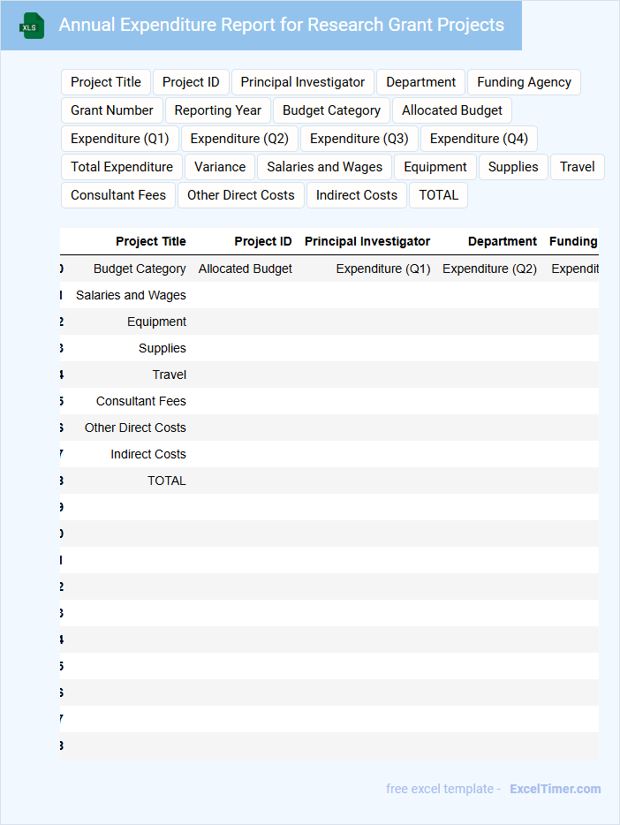Click the Principal Investigator column header
This screenshot has height=825, width=620.
tap(367, 241)
